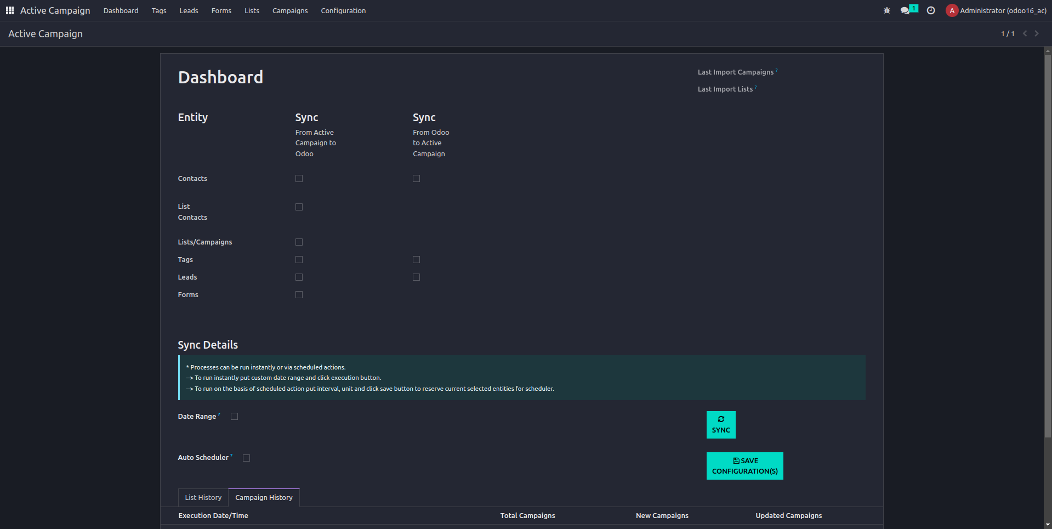Open the Configuration menu
This screenshot has width=1052, height=529.
pyautogui.click(x=343, y=10)
